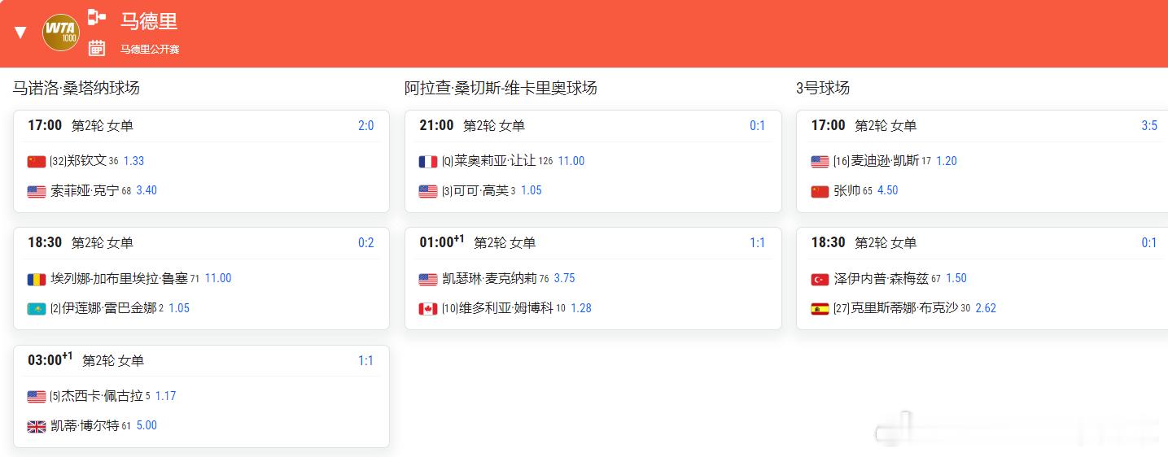Screen dimensions: 1168x457
Task: Select odds 5.00 for 凯蒂·博尔特
Action: [147, 425]
